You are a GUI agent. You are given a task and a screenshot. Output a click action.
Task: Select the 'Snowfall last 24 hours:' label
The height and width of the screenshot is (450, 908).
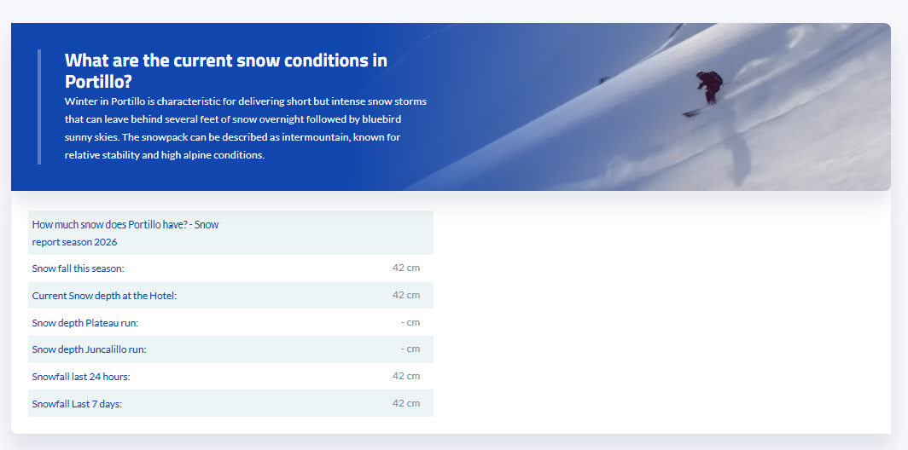81,377
